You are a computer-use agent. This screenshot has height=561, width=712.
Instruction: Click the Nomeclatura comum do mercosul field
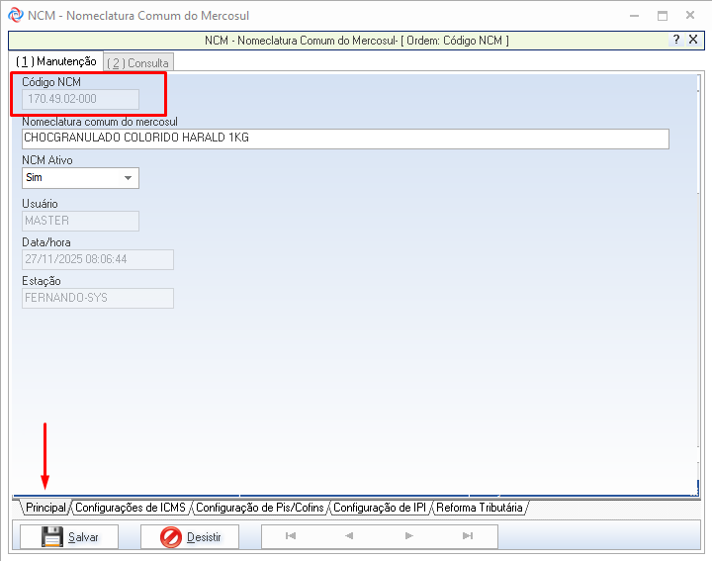(345, 139)
